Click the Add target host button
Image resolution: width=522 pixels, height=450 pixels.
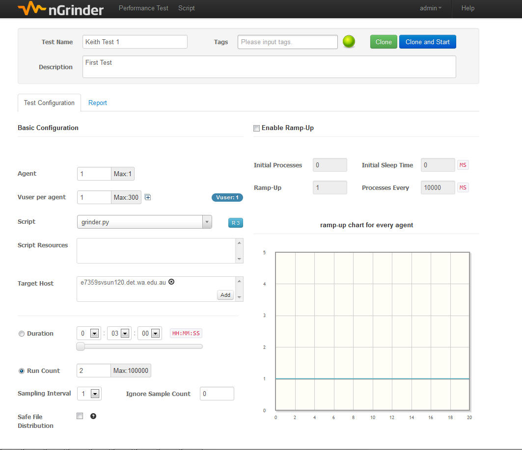(x=225, y=295)
